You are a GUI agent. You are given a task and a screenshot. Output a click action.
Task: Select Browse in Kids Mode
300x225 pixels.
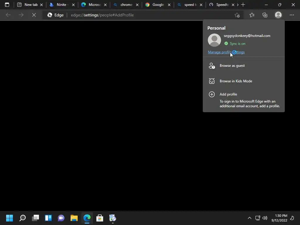(x=243, y=81)
